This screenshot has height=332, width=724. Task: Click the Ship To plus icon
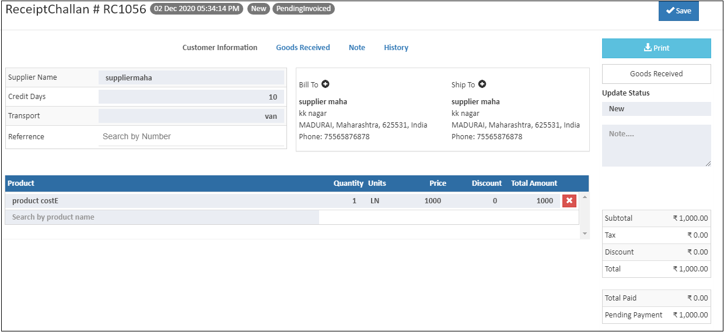(482, 84)
